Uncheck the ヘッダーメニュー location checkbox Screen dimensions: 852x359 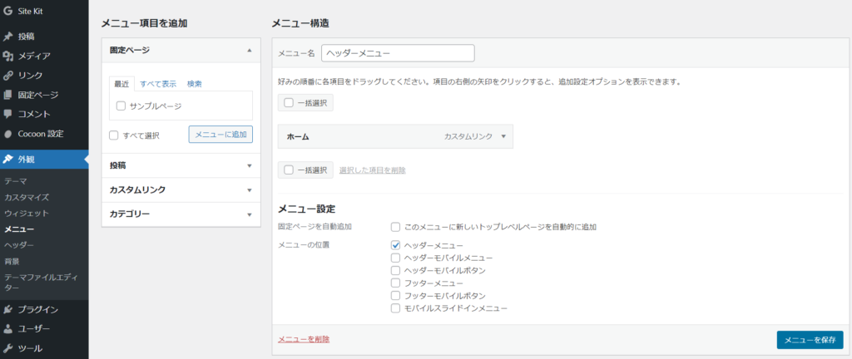(396, 246)
